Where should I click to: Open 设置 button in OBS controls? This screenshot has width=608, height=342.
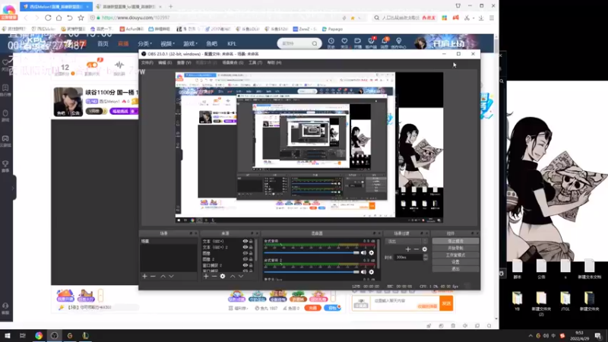pos(455,261)
